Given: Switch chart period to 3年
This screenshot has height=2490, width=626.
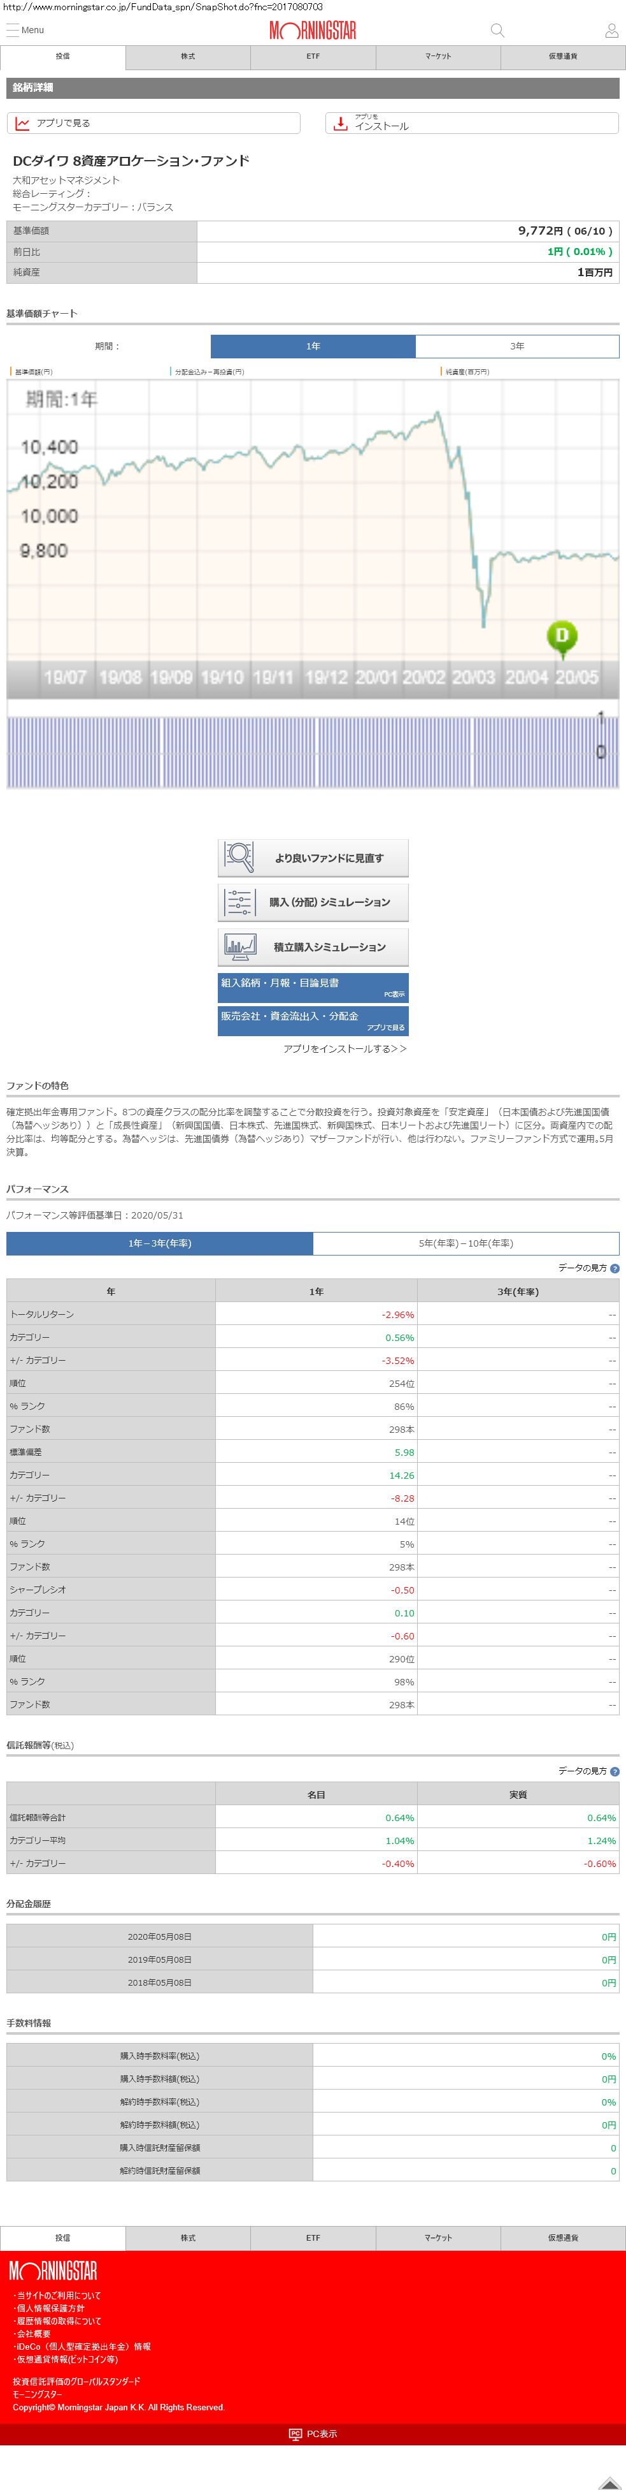Looking at the screenshot, I should [517, 346].
